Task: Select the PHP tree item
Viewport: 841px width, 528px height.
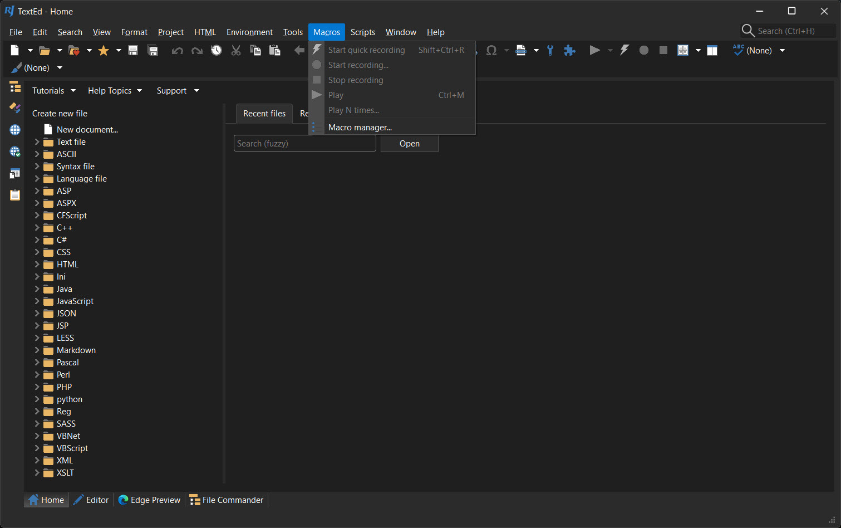Action: coord(64,387)
